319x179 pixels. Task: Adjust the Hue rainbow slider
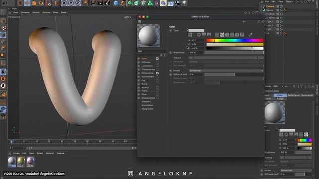coord(235,40)
